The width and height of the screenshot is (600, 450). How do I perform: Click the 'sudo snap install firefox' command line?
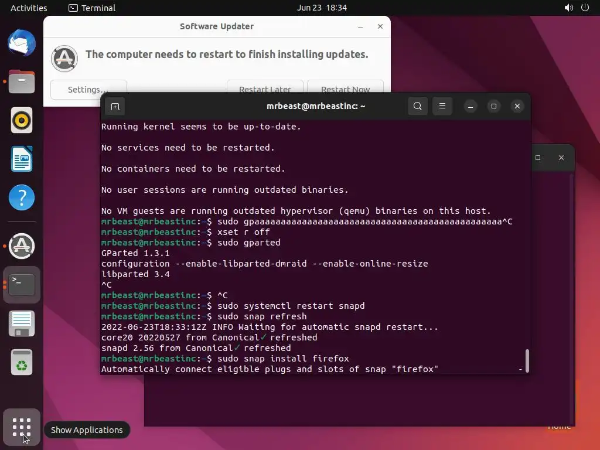pos(225,359)
